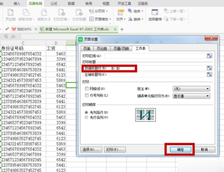Click range selector icon for 打印区域
The width and height of the screenshot is (224, 172).
[x=209, y=55]
